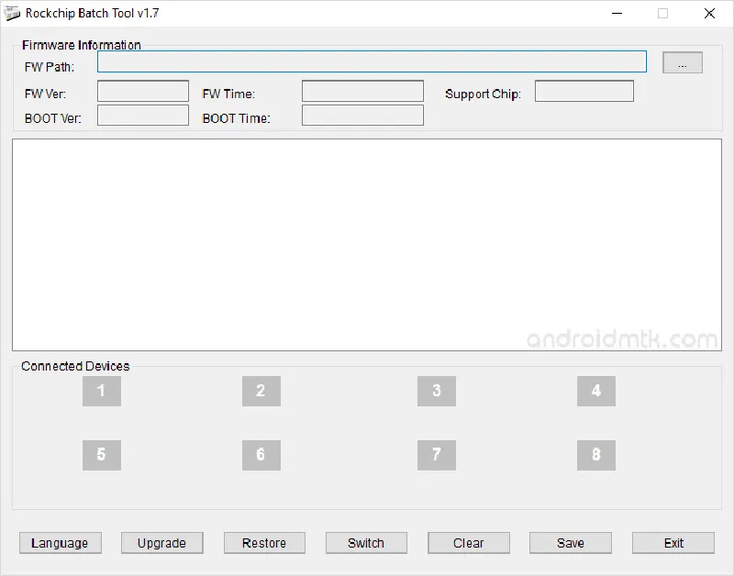Click connected device slot 5
734x576 pixels.
click(x=102, y=455)
